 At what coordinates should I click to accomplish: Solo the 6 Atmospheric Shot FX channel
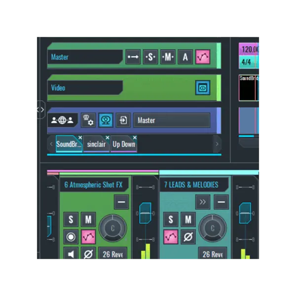coord(71,220)
